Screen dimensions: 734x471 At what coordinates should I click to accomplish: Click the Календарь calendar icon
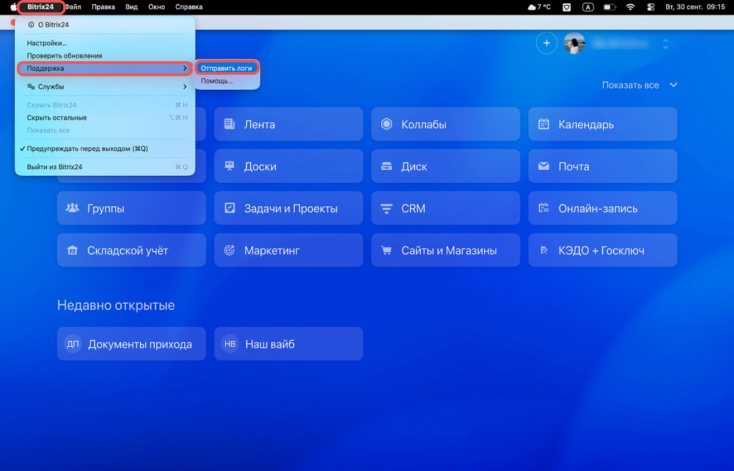pos(543,124)
